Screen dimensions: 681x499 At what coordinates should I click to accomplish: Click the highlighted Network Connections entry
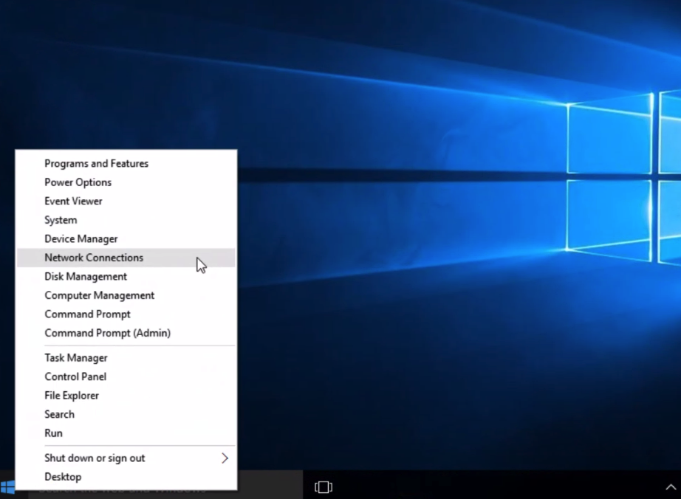coord(126,258)
